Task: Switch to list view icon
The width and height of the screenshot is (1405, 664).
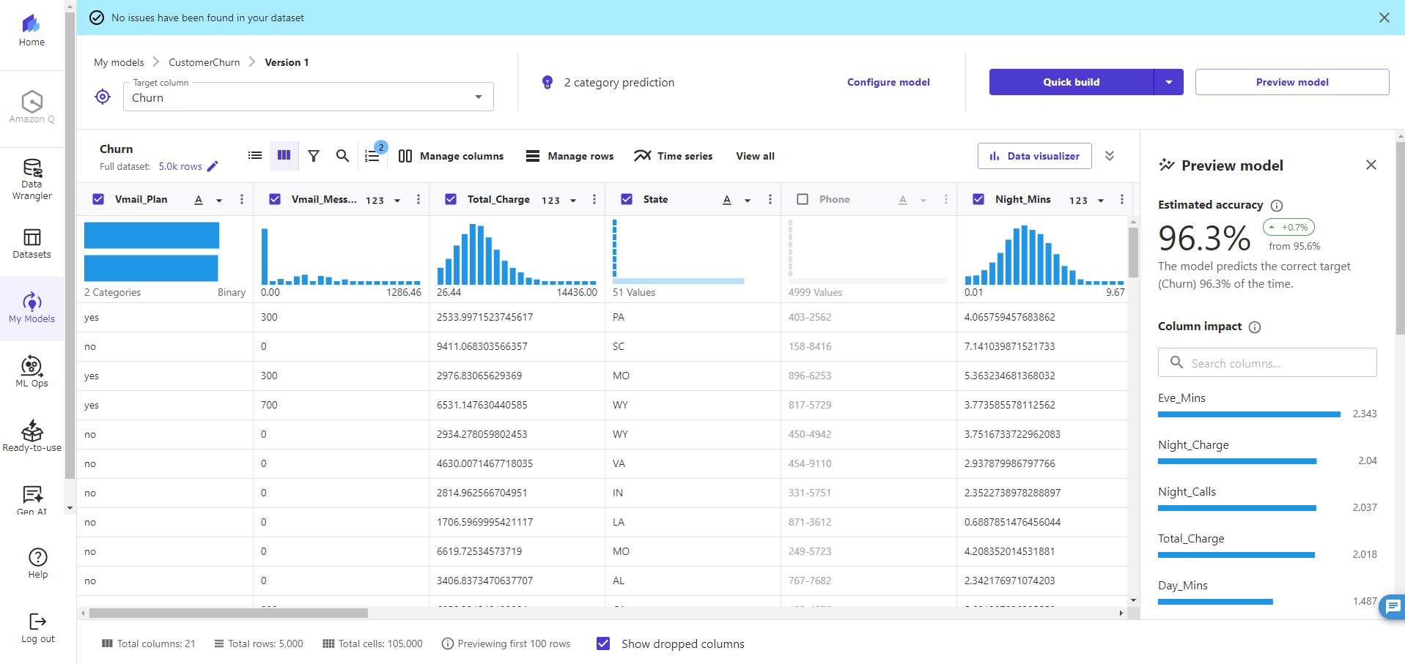Action: (255, 155)
